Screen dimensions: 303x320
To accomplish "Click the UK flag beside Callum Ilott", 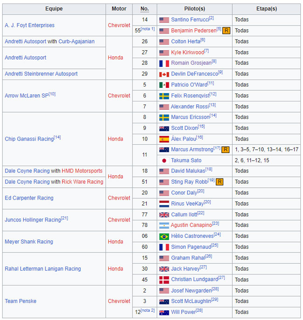I will pos(164,215).
